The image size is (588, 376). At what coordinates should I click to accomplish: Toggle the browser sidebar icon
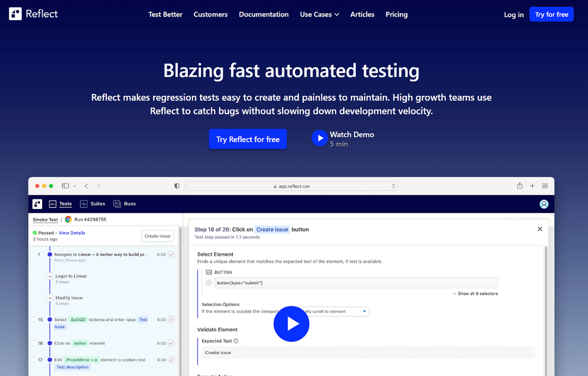[65, 186]
